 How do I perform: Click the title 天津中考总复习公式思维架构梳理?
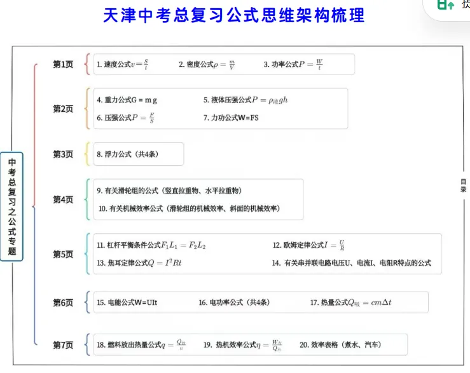click(234, 15)
